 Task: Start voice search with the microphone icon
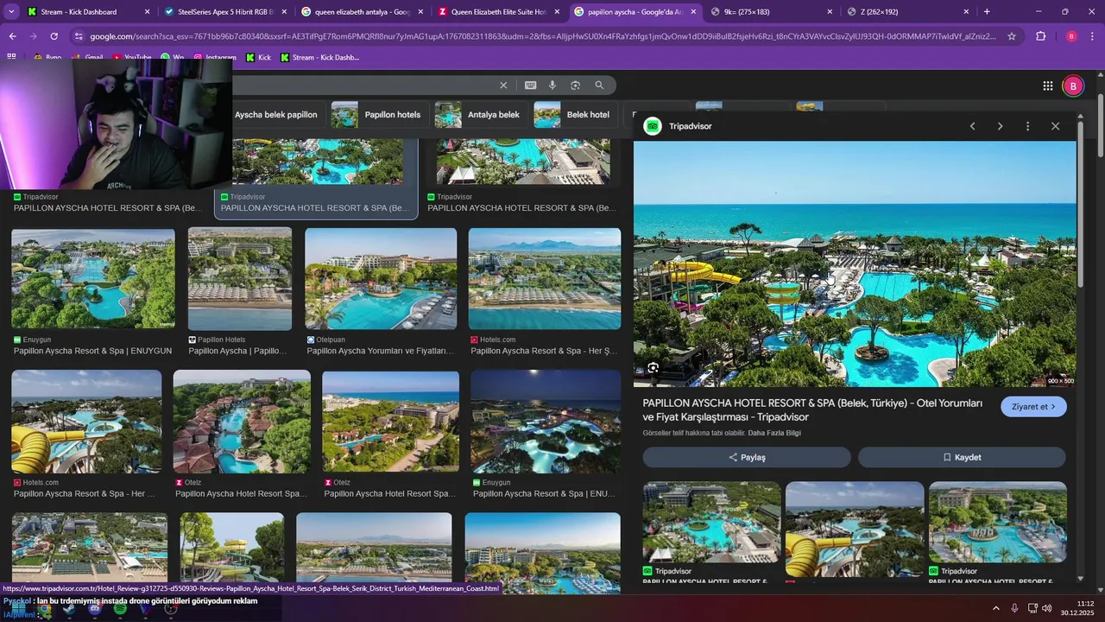(x=552, y=86)
